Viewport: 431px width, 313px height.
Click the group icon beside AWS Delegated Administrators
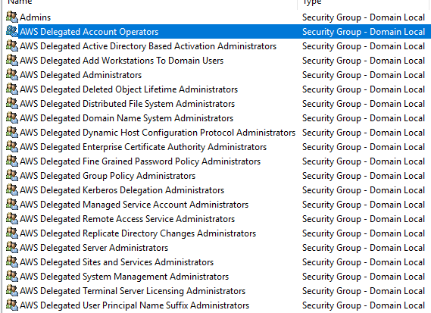[12, 74]
